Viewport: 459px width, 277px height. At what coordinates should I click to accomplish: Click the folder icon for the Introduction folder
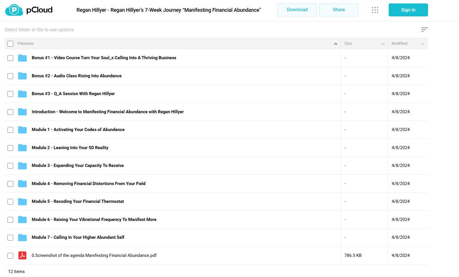22,112
